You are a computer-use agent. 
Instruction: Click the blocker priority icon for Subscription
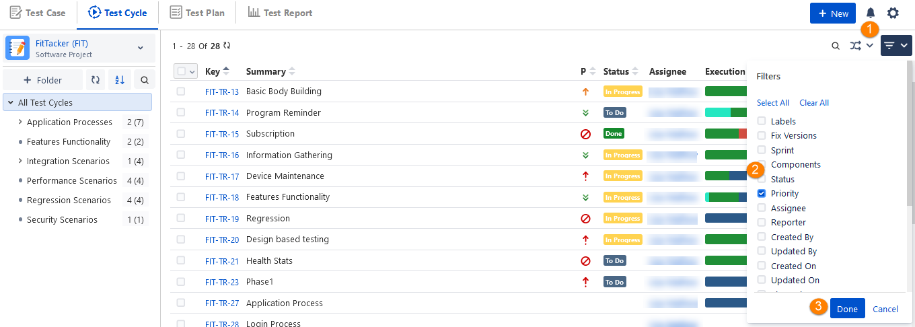pyautogui.click(x=585, y=134)
